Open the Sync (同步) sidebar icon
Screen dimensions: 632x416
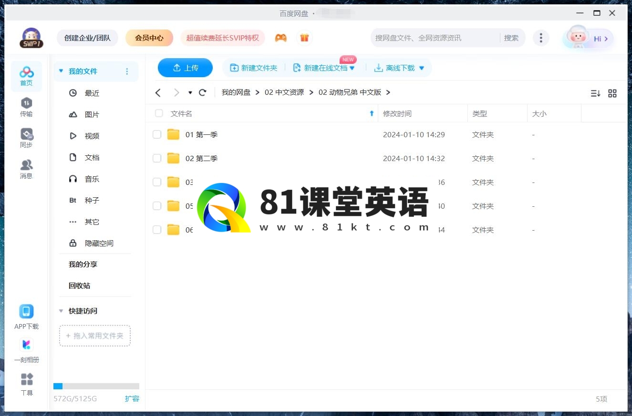(x=26, y=138)
